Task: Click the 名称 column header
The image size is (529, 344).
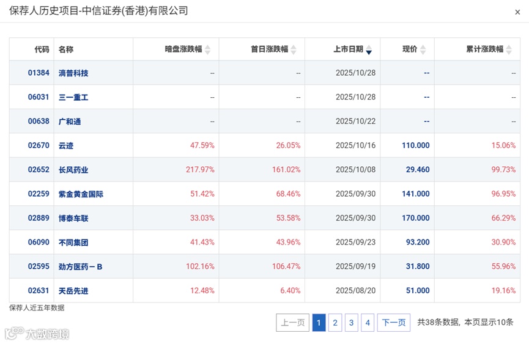Action: coord(66,49)
